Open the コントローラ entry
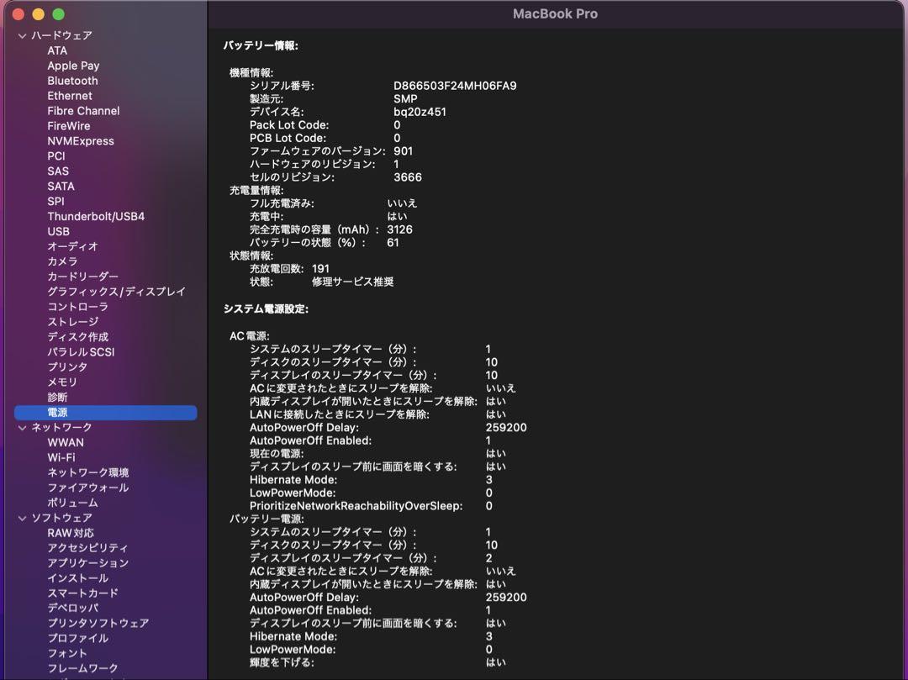The height and width of the screenshot is (680, 908). tap(77, 307)
